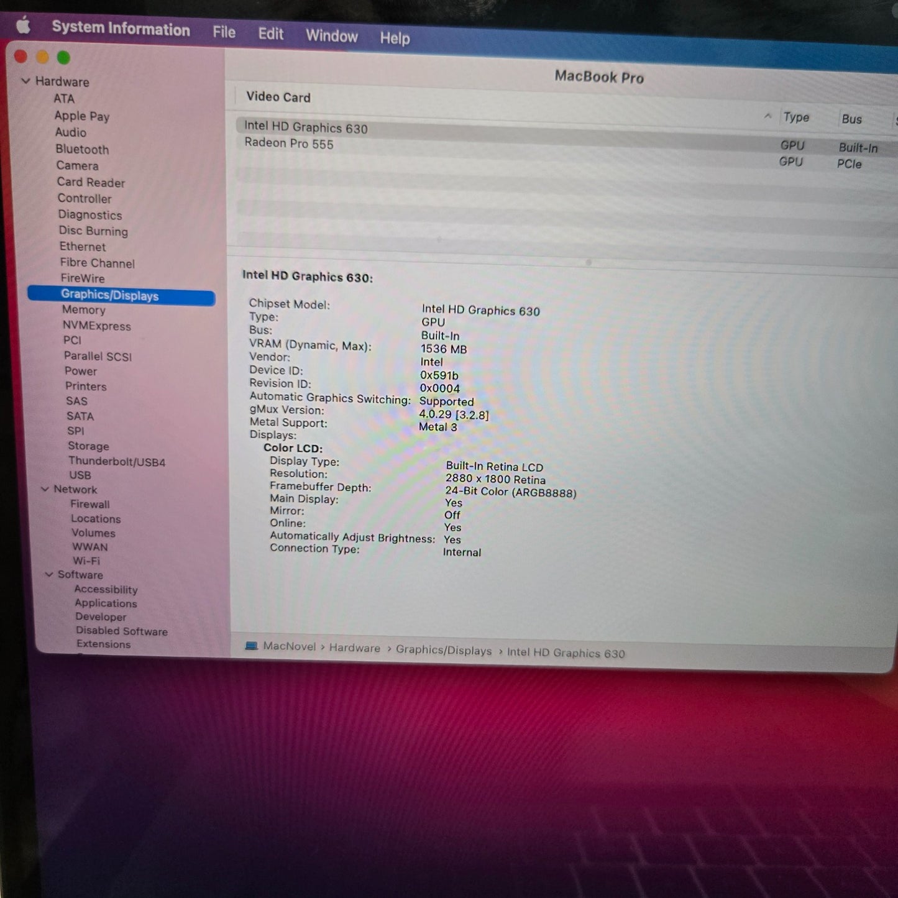Select SAS in the sidebar
This screenshot has width=898, height=898.
tap(77, 401)
